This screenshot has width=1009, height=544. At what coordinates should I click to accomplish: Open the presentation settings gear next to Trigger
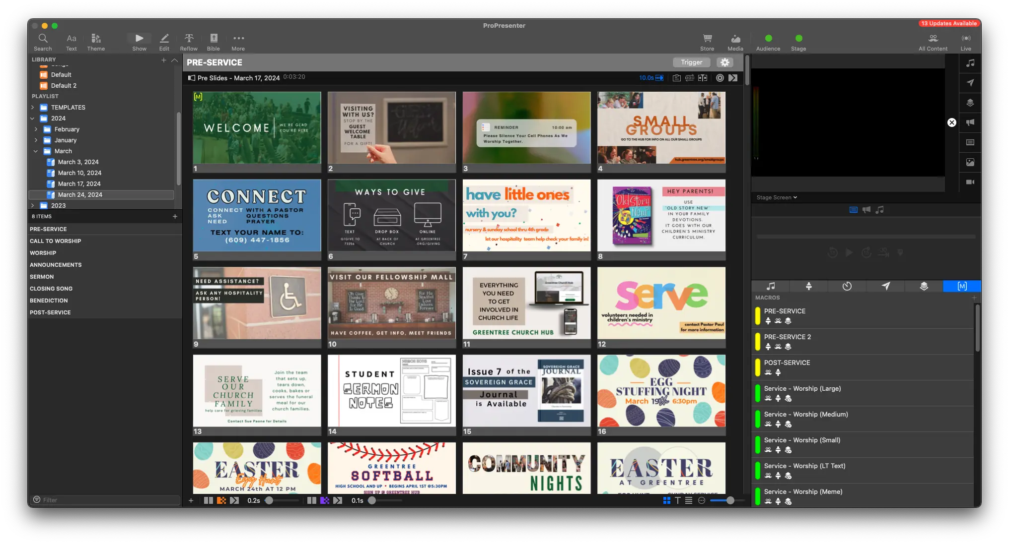[x=725, y=62]
